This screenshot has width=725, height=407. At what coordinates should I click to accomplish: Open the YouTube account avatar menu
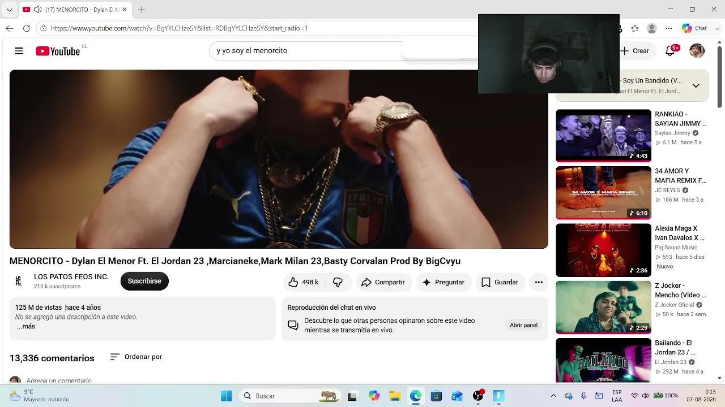click(697, 51)
